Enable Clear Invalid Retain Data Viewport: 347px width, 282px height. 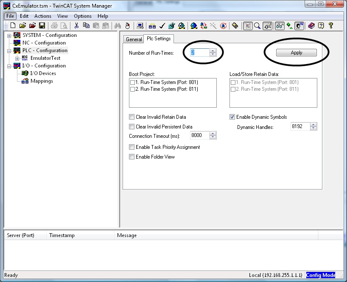coord(132,117)
